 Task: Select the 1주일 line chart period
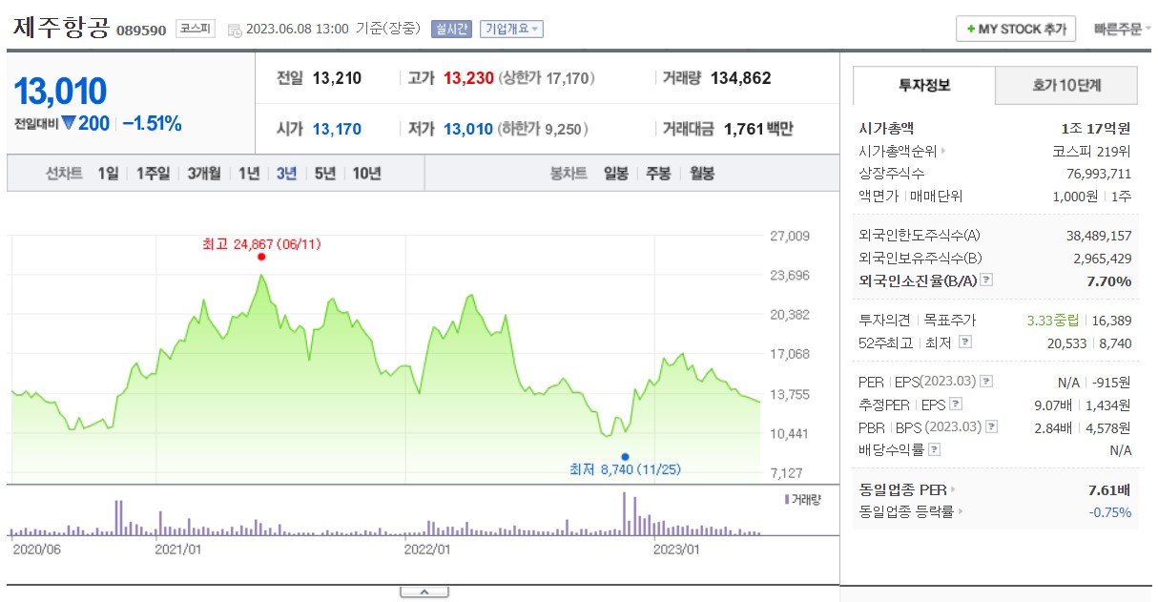153,174
